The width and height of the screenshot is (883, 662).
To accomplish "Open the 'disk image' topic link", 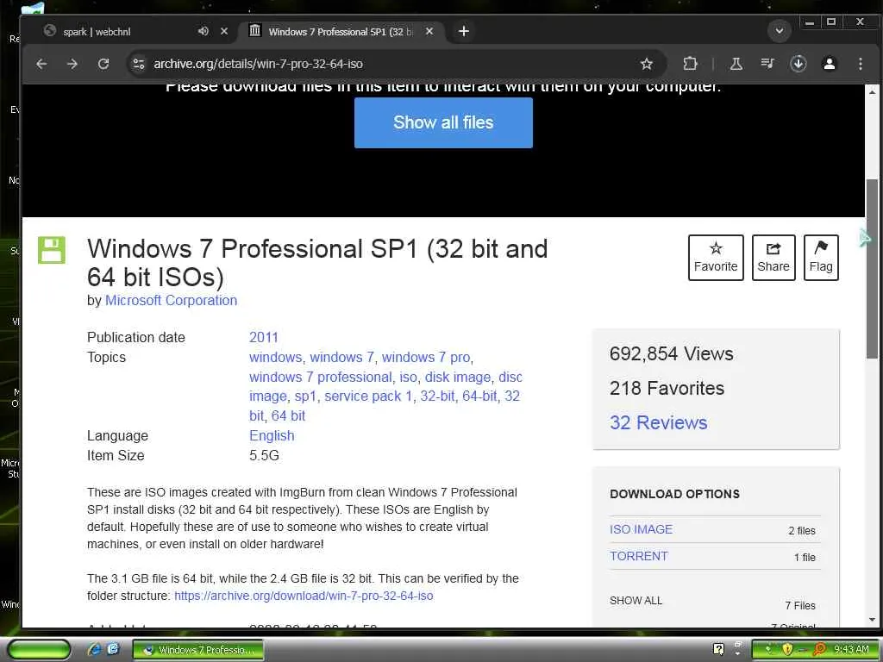I will (457, 378).
